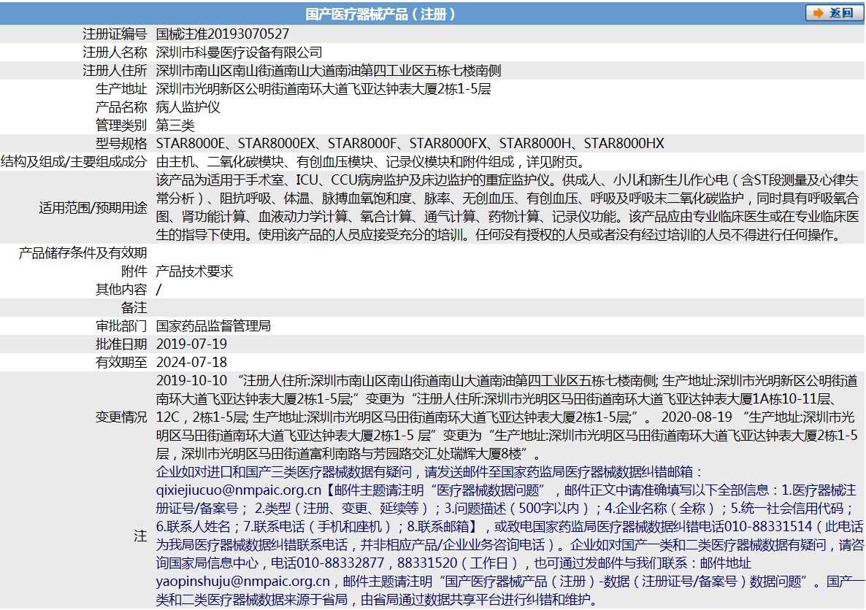The image size is (866, 610).
Task: Select category value 第三类
Action: (x=175, y=125)
